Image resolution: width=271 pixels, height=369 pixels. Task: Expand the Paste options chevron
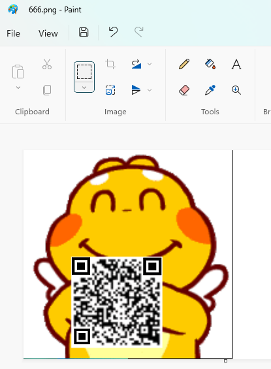pos(18,88)
